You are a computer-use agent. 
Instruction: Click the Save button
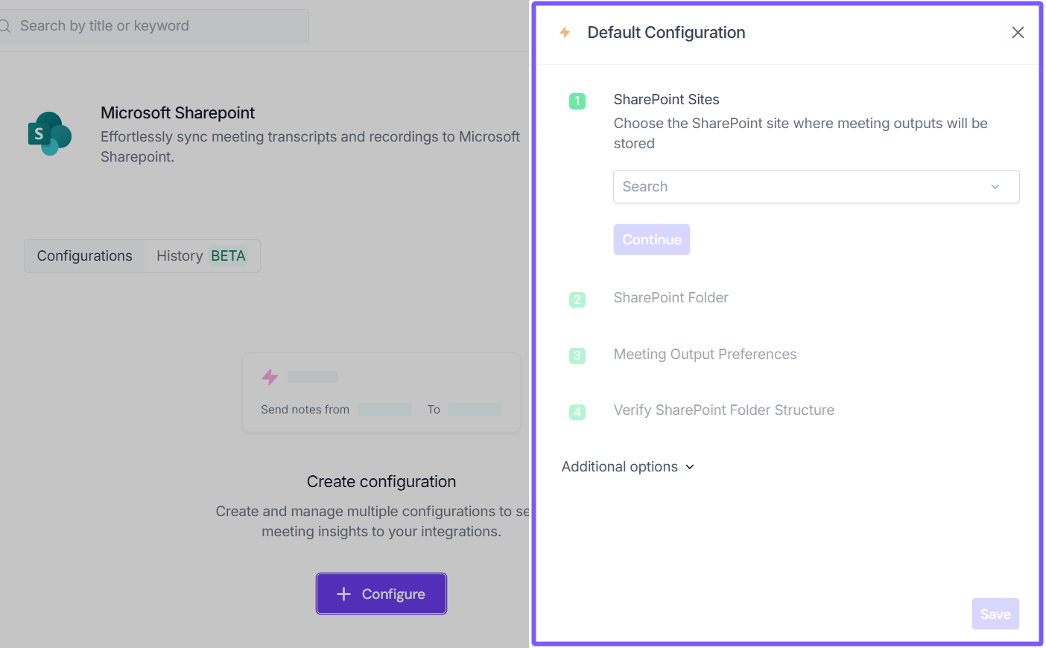995,614
